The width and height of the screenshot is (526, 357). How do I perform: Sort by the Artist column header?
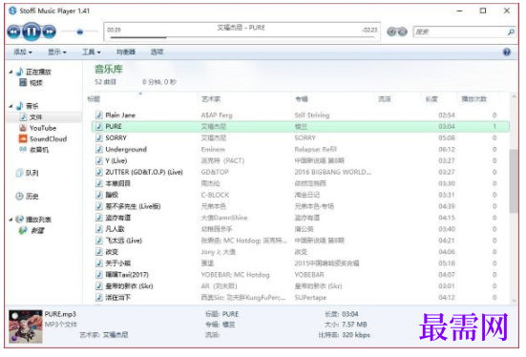click(x=211, y=99)
